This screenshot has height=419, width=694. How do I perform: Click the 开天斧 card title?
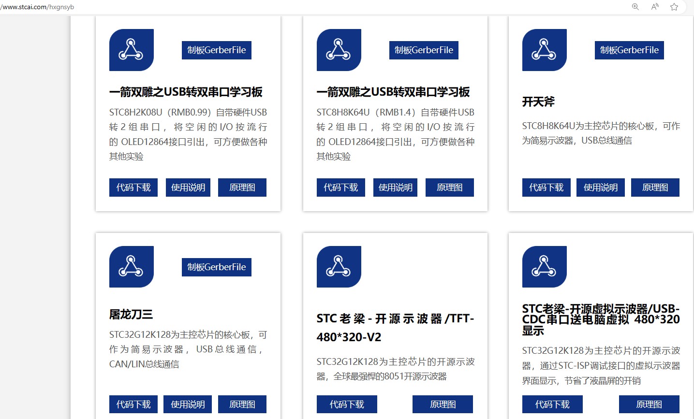538,101
